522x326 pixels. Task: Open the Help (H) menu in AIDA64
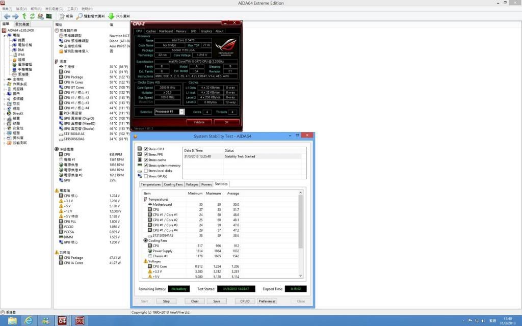pos(87,9)
